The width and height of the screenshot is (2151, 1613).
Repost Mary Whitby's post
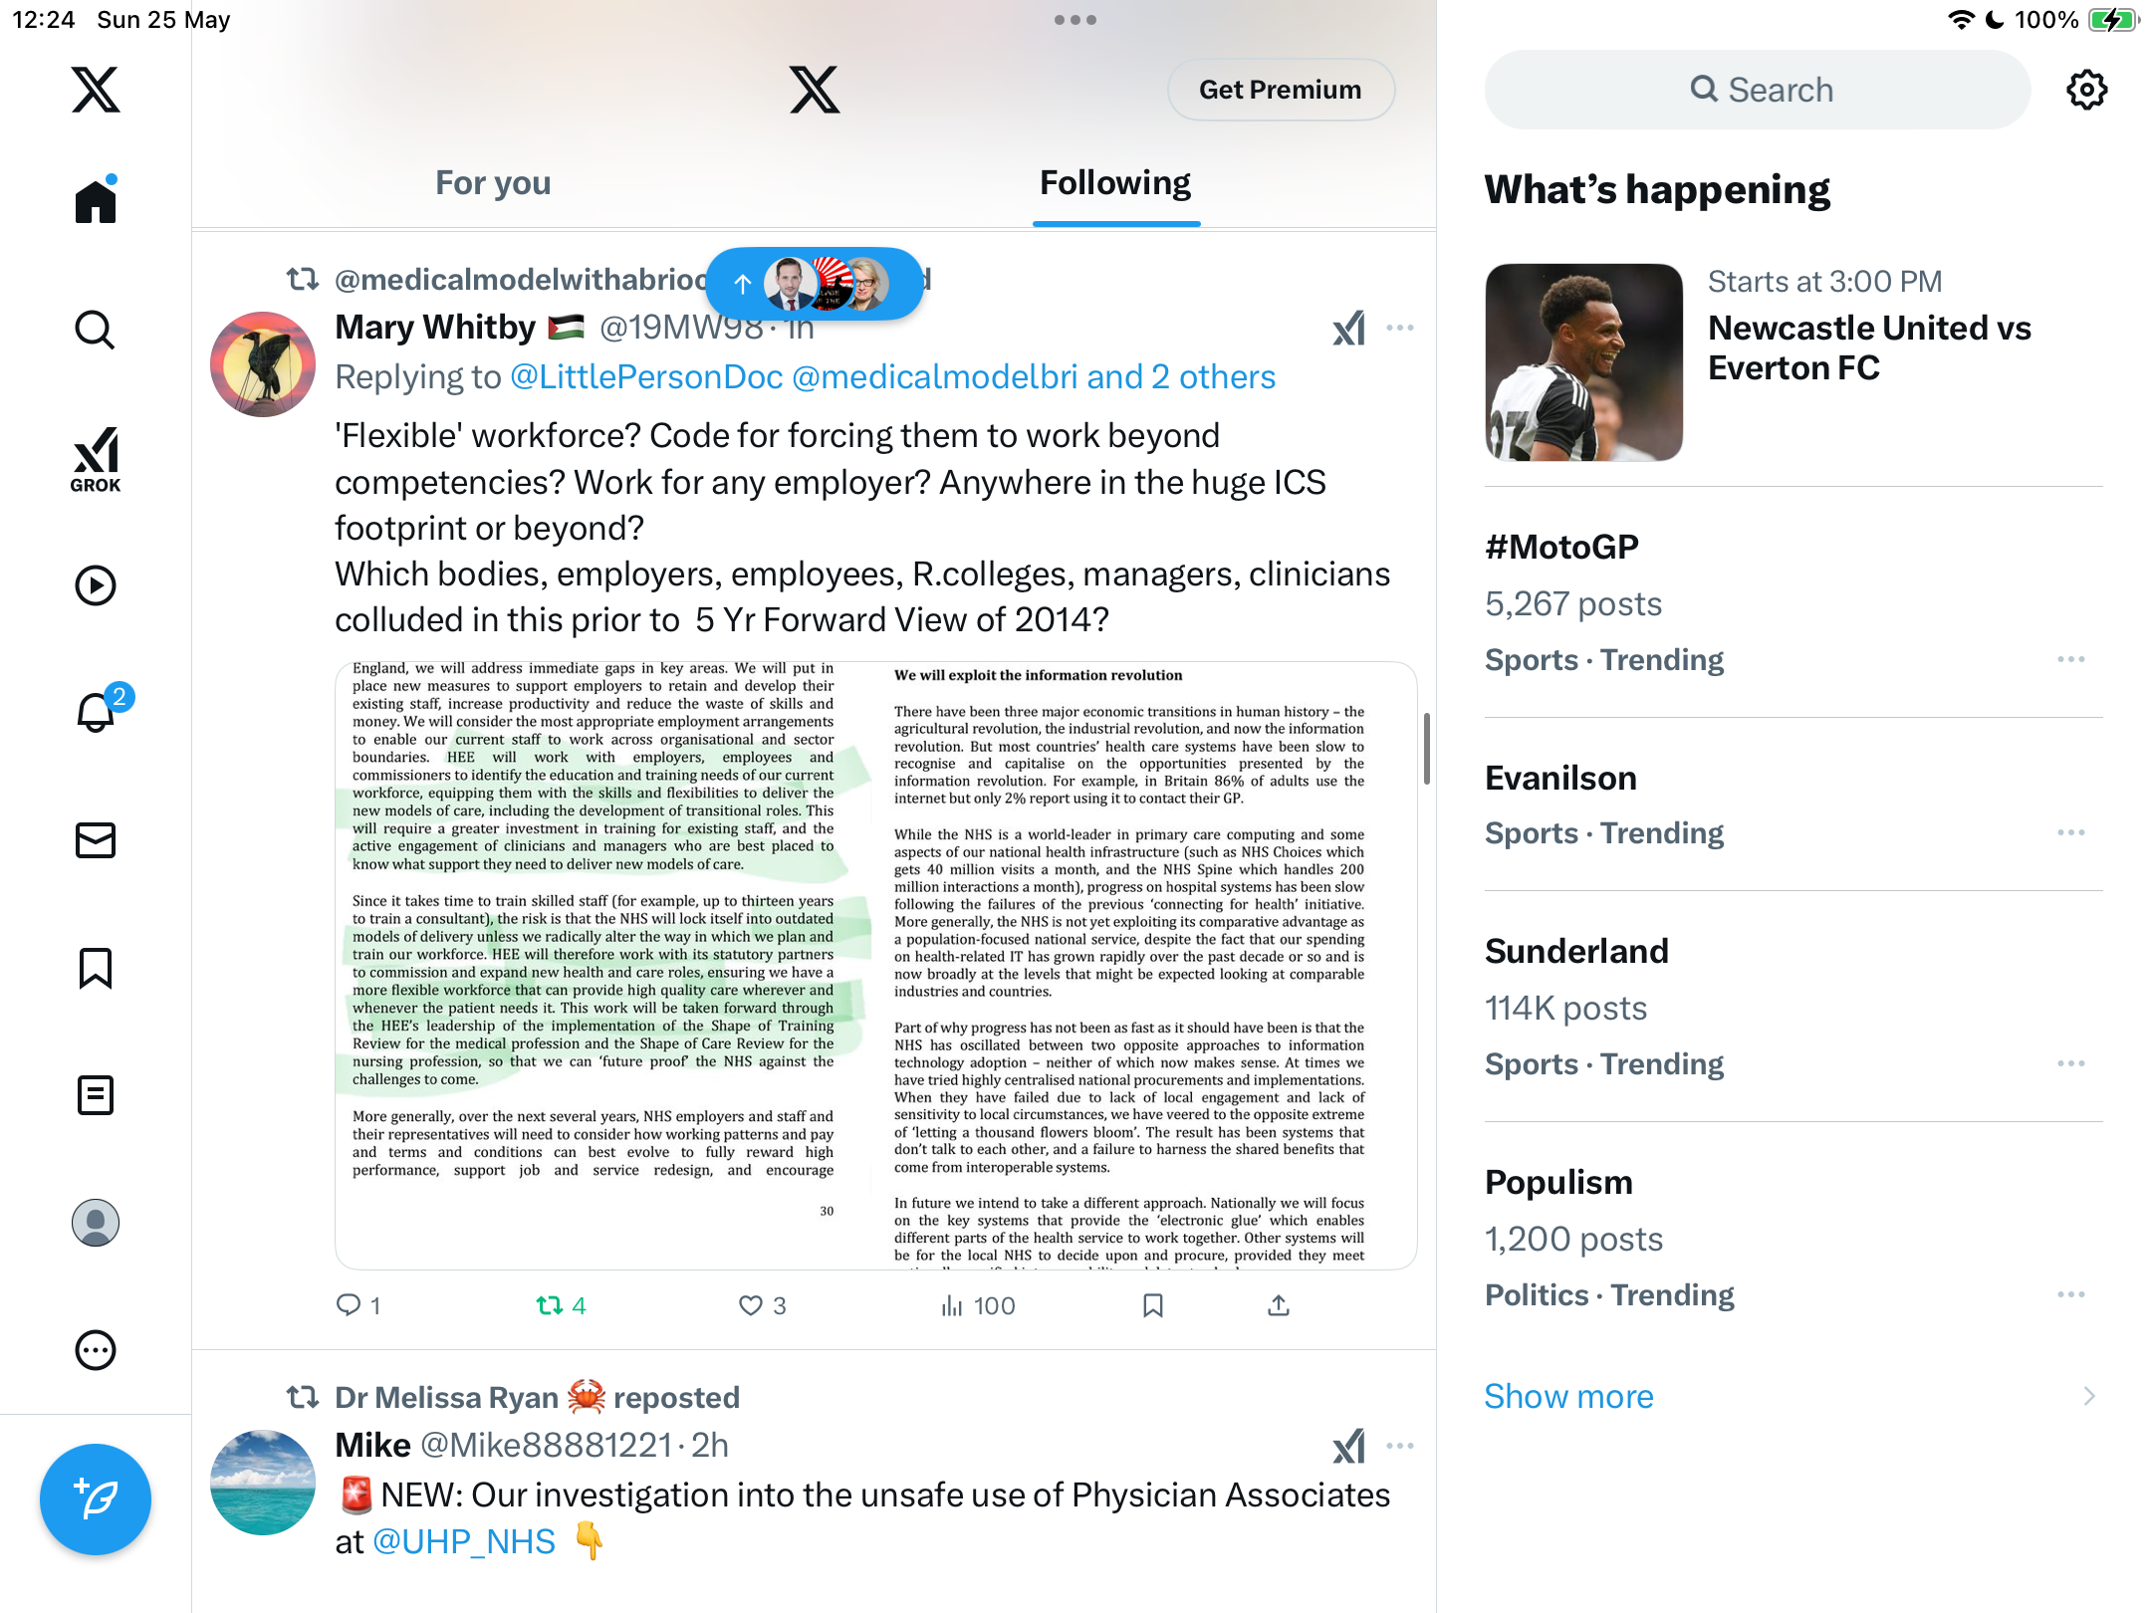561,1305
